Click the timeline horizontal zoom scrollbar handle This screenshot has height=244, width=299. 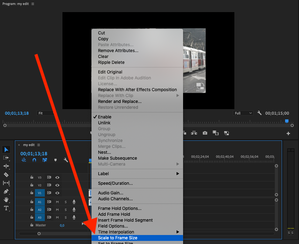tap(39, 233)
